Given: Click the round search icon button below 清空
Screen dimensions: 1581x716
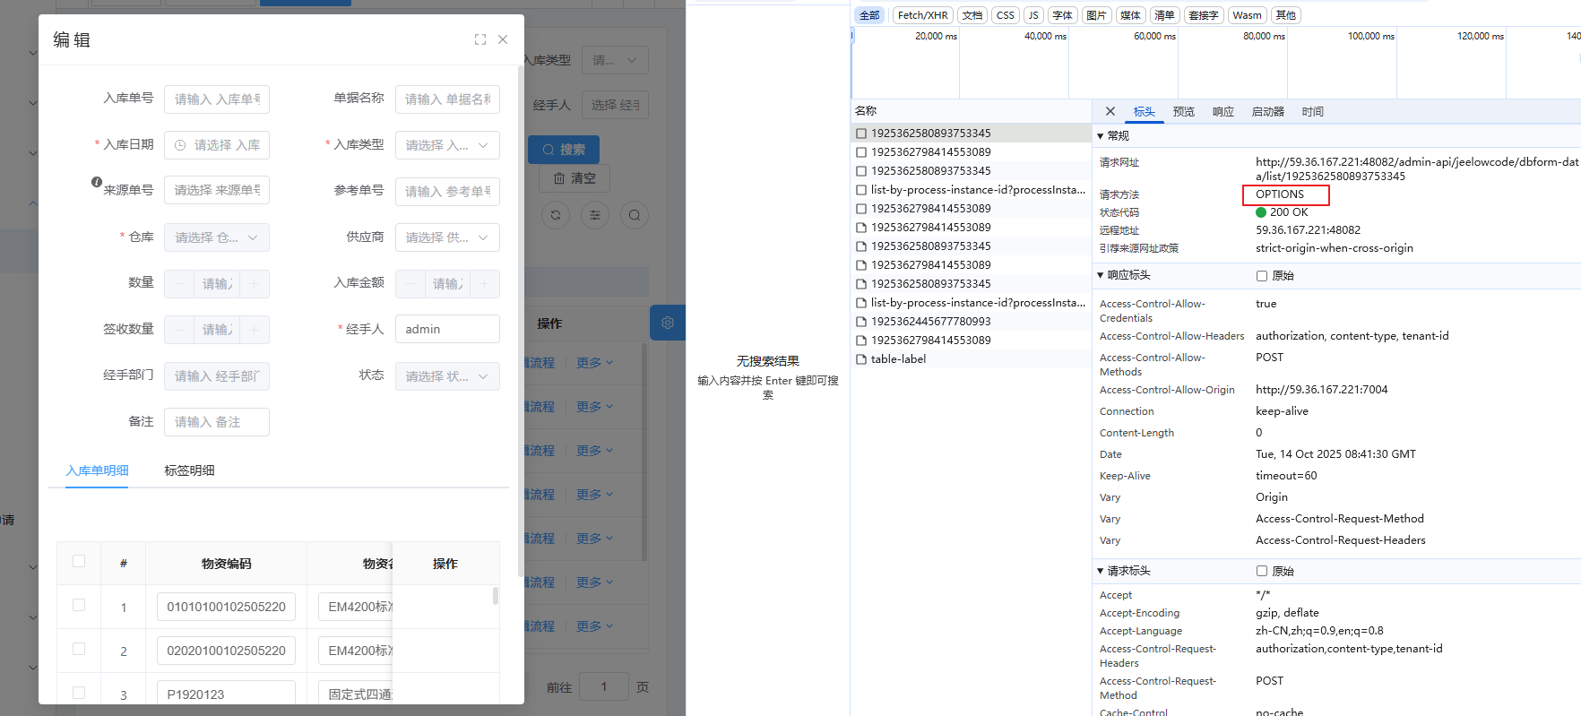Looking at the screenshot, I should coord(635,215).
